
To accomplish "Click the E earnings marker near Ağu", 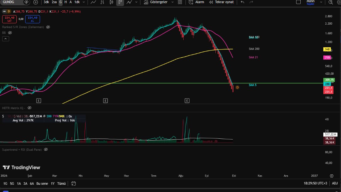I will (x=187, y=101).
